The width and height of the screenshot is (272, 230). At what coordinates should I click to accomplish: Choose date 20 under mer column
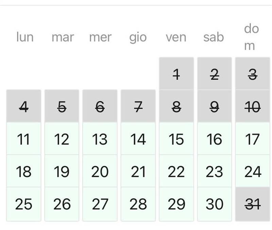pyautogui.click(x=100, y=171)
